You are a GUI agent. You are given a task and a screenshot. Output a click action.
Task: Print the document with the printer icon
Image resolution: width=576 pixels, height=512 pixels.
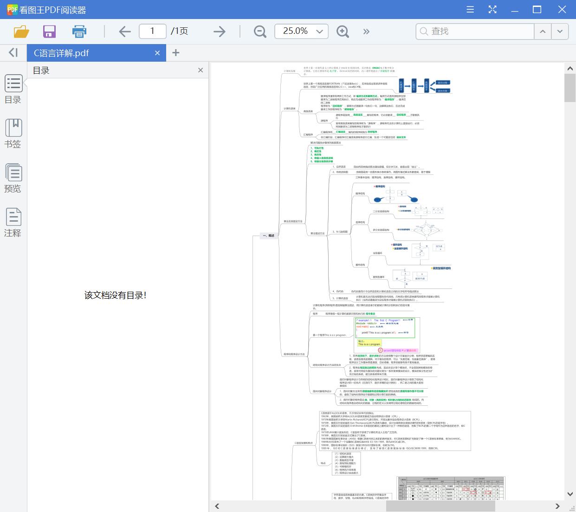(x=79, y=31)
